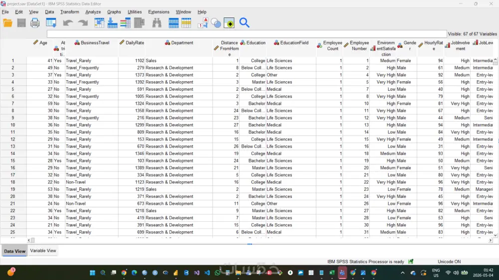Click the Open data document folder icon
499x280 pixels.
pos(7,23)
